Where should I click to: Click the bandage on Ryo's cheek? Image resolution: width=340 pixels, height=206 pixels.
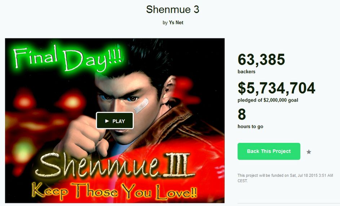[141, 106]
